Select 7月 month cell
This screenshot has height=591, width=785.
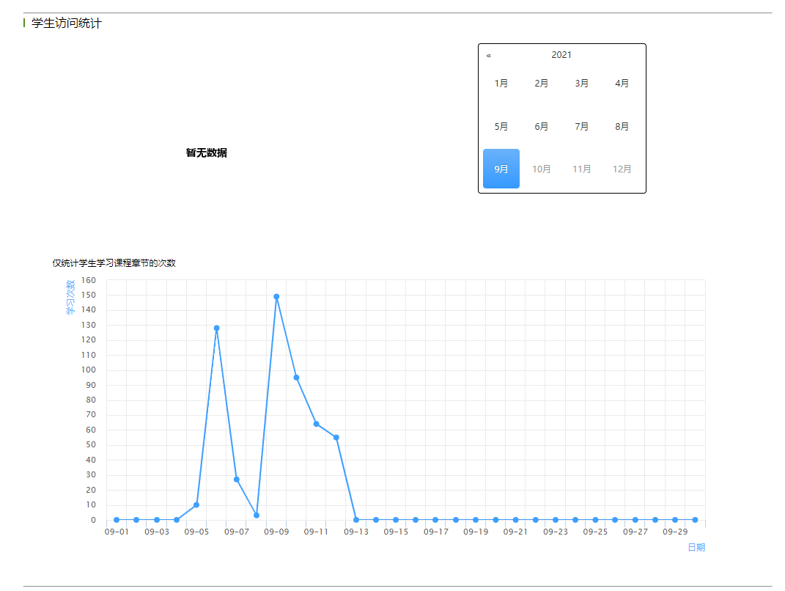coord(582,127)
